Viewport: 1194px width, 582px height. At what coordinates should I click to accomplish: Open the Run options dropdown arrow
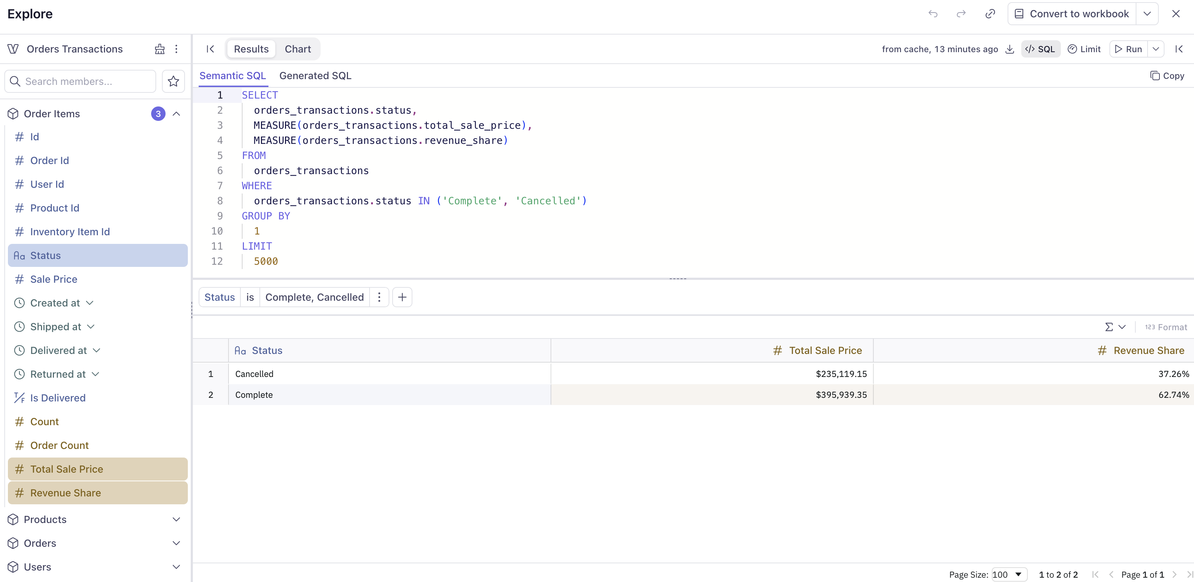1155,49
